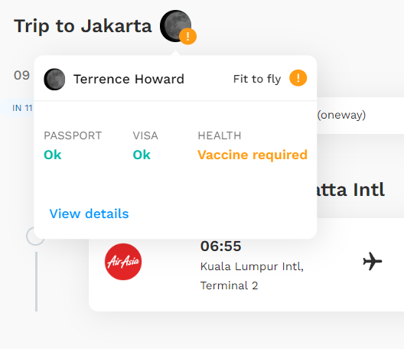Click the Vaccine required health status
This screenshot has height=349, width=404.
click(252, 155)
